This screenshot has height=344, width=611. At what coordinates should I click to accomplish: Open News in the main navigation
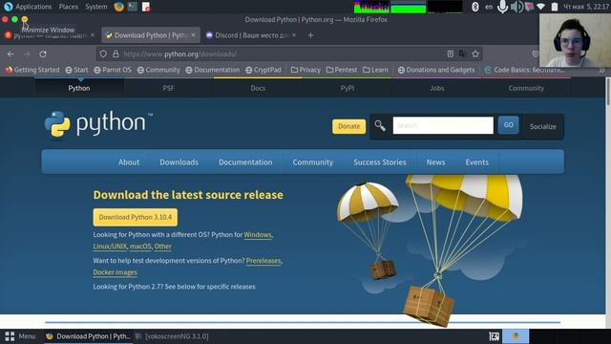click(x=435, y=161)
